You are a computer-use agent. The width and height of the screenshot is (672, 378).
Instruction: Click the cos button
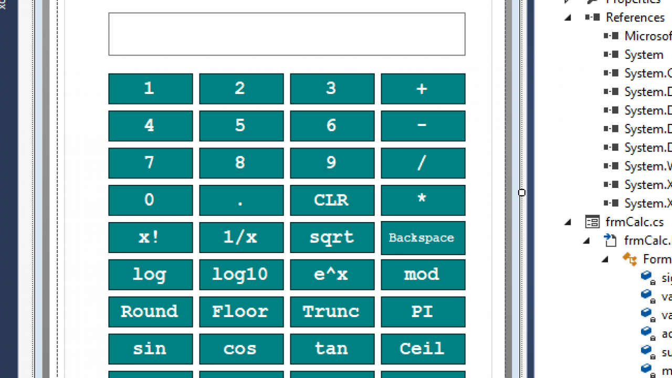tap(241, 350)
